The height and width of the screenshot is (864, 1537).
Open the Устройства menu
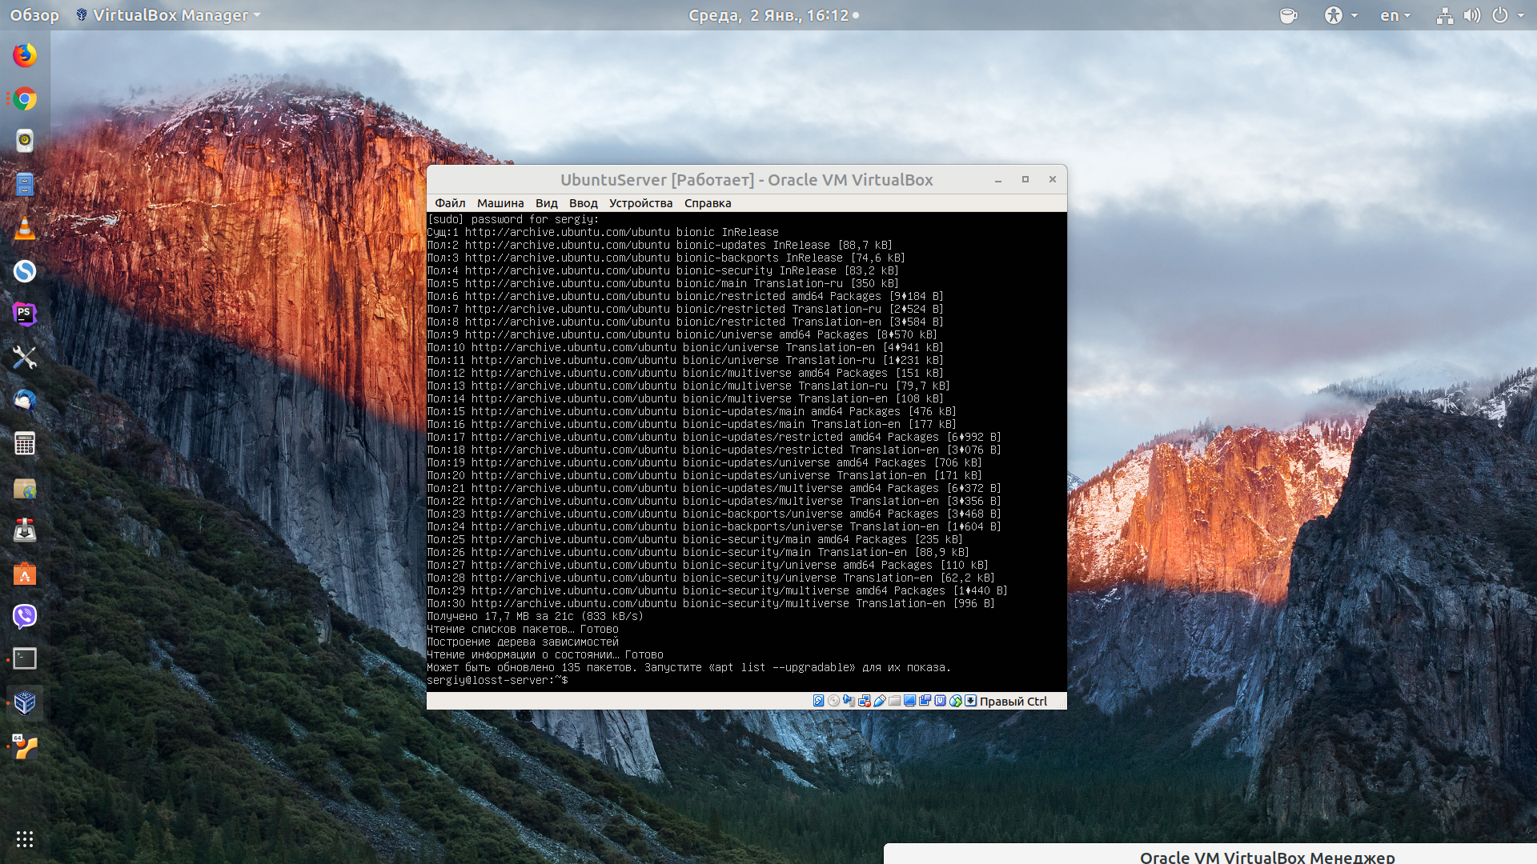click(x=640, y=203)
